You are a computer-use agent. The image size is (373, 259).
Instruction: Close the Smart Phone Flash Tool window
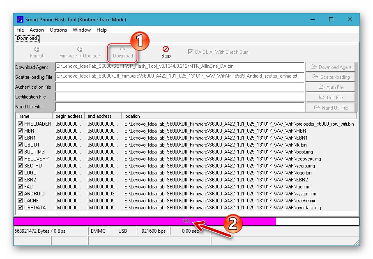pos(350,19)
